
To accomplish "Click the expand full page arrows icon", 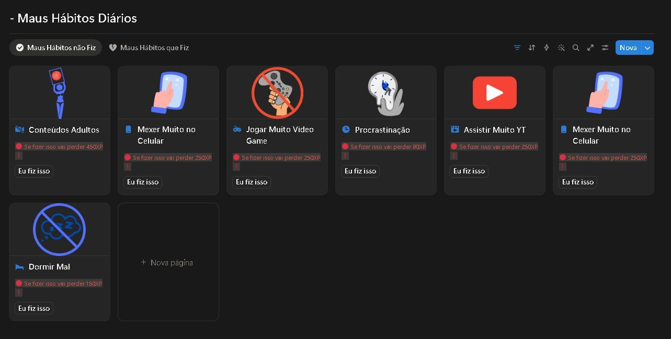I will [590, 48].
